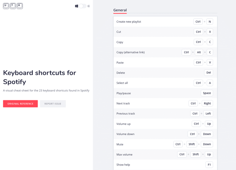This screenshot has height=170, width=236.
Task: Click the Right key for Next track
Action: pyautogui.click(x=207, y=104)
